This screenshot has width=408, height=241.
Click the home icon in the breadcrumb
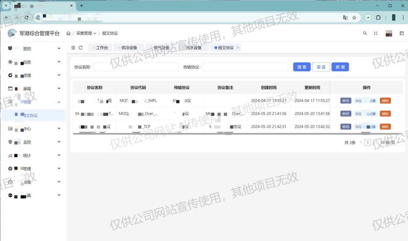pos(69,33)
